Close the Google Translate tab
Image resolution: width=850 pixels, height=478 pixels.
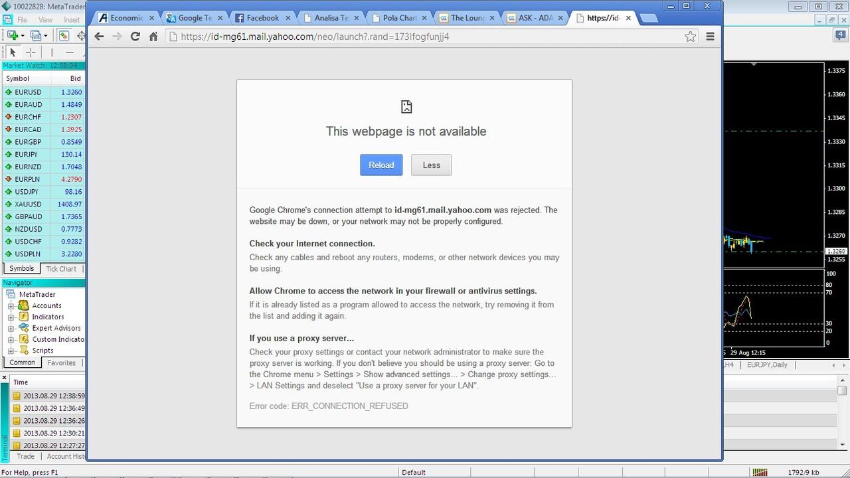(220, 18)
